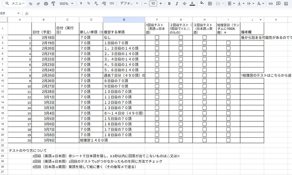Open the 123 number formats menu
The image size is (292, 175).
coord(111,3)
